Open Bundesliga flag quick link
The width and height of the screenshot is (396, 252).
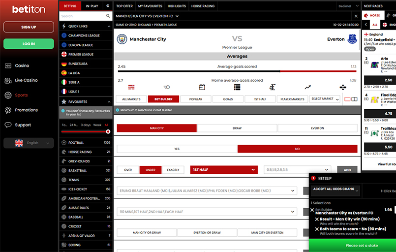[64, 63]
